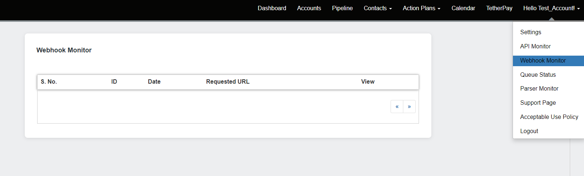Open API Monitor from the dropdown
This screenshot has height=176, width=584.
[x=535, y=46]
